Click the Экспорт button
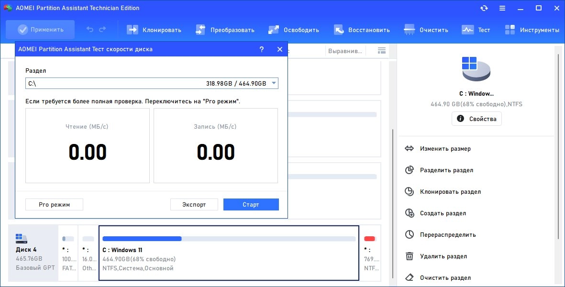 194,205
